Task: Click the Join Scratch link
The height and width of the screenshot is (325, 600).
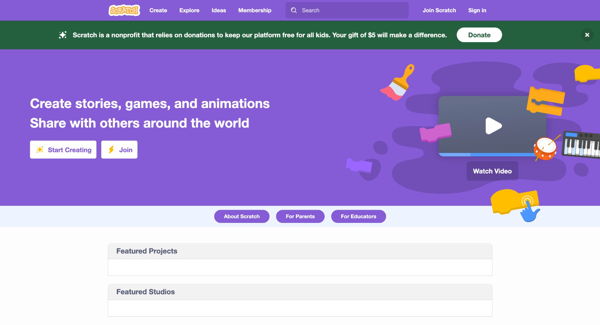Action: (439, 10)
